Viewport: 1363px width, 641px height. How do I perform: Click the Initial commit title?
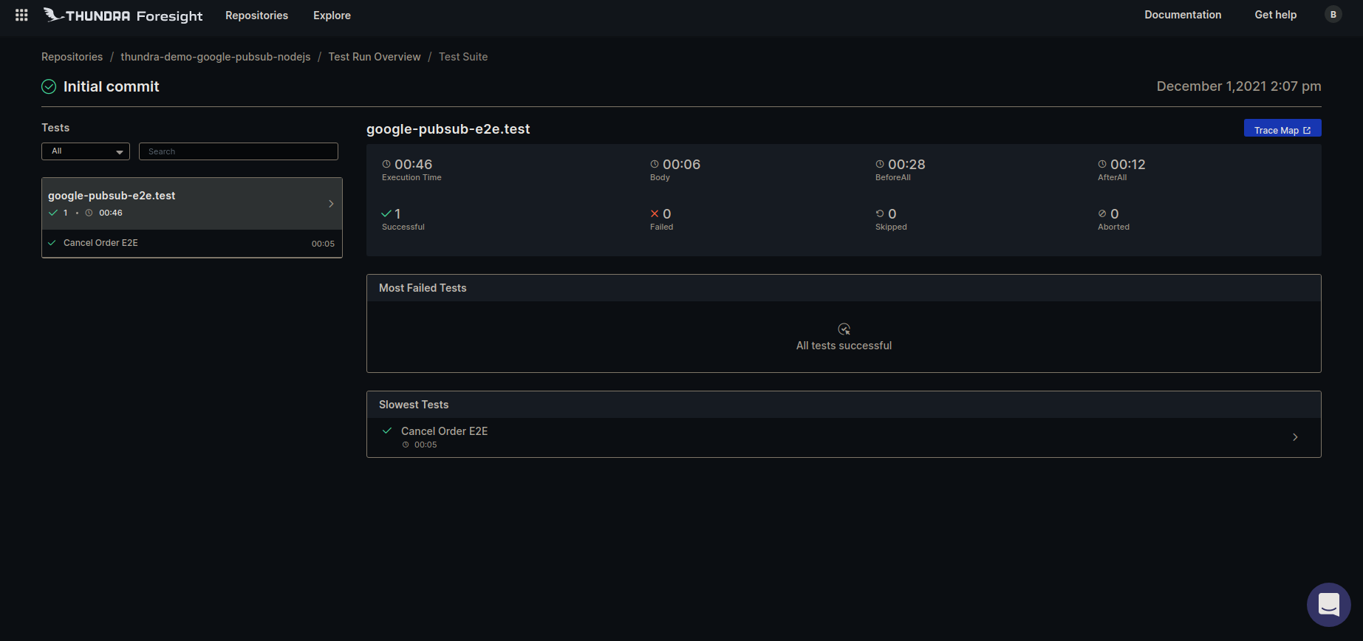pyautogui.click(x=112, y=86)
